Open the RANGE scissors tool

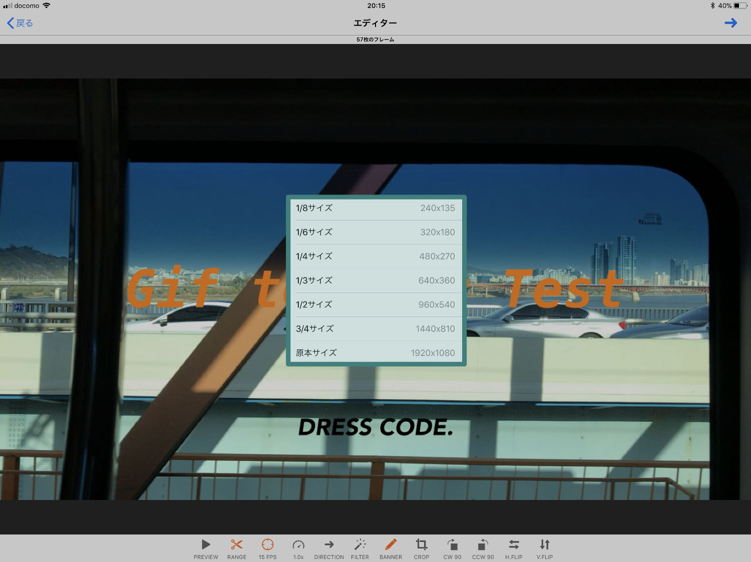[237, 548]
